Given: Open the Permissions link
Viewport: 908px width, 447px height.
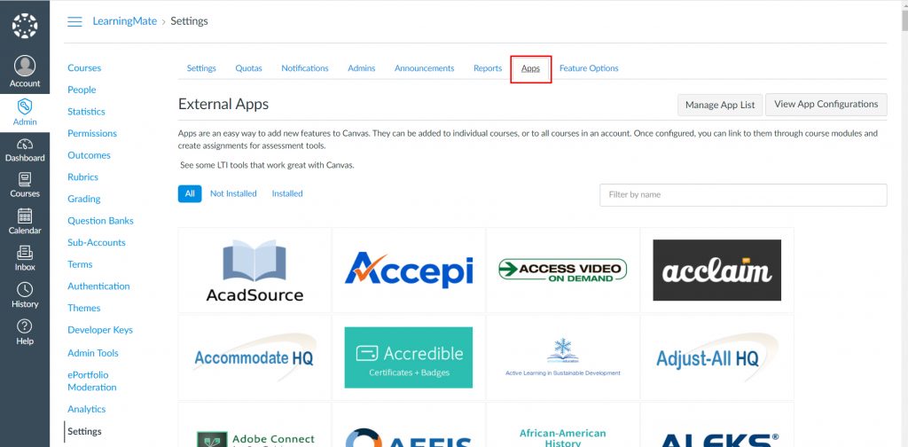Looking at the screenshot, I should (92, 133).
